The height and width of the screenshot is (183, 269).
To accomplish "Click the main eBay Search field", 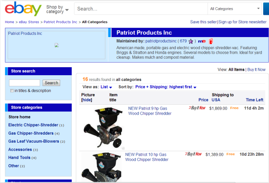I will point(141,9).
